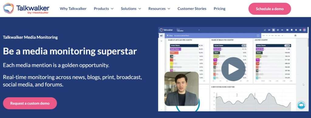311x118 pixels.
Task: Open the Why Talkwalker page
Action: pos(73,8)
